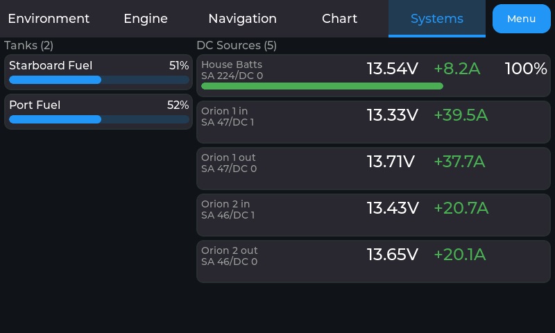Select the Orion 1 in source

[x=373, y=122]
